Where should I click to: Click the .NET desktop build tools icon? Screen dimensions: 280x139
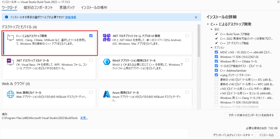point(10,63)
